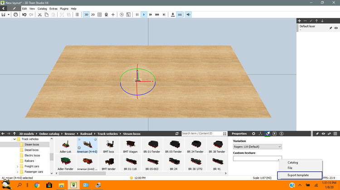Open the Variation dropdown Rogers 119
Screen dimensions: 340x190
[x=257, y=147]
